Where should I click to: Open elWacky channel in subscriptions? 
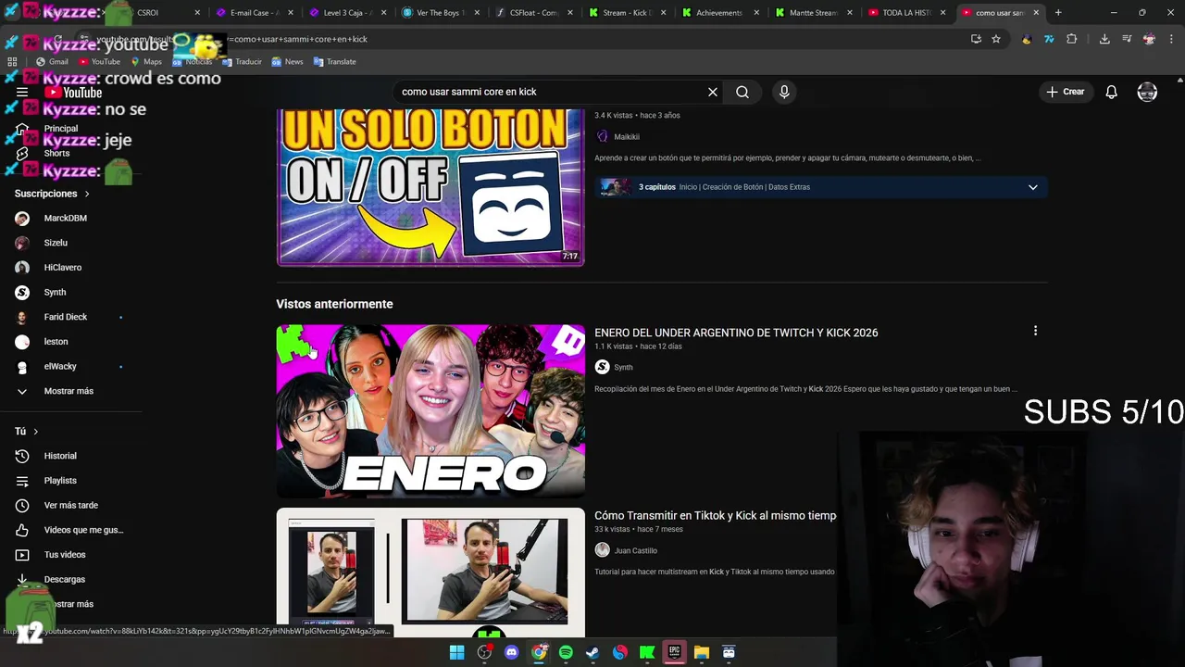coord(60,366)
